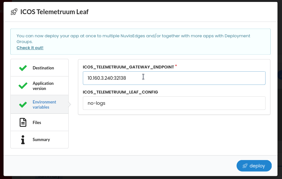This screenshot has height=179, width=282.
Task: Select the Environment variables step
Action: [x=40, y=104]
